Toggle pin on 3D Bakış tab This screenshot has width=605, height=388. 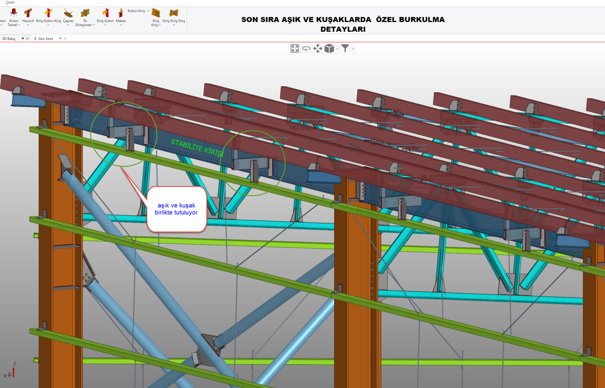(x=23, y=38)
